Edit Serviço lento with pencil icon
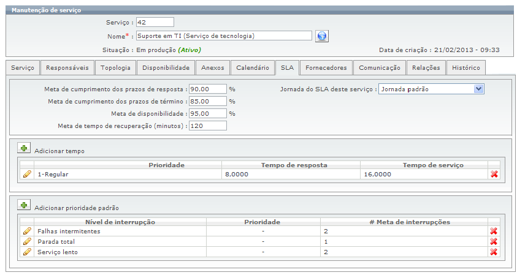The image size is (517, 275). [x=27, y=252]
